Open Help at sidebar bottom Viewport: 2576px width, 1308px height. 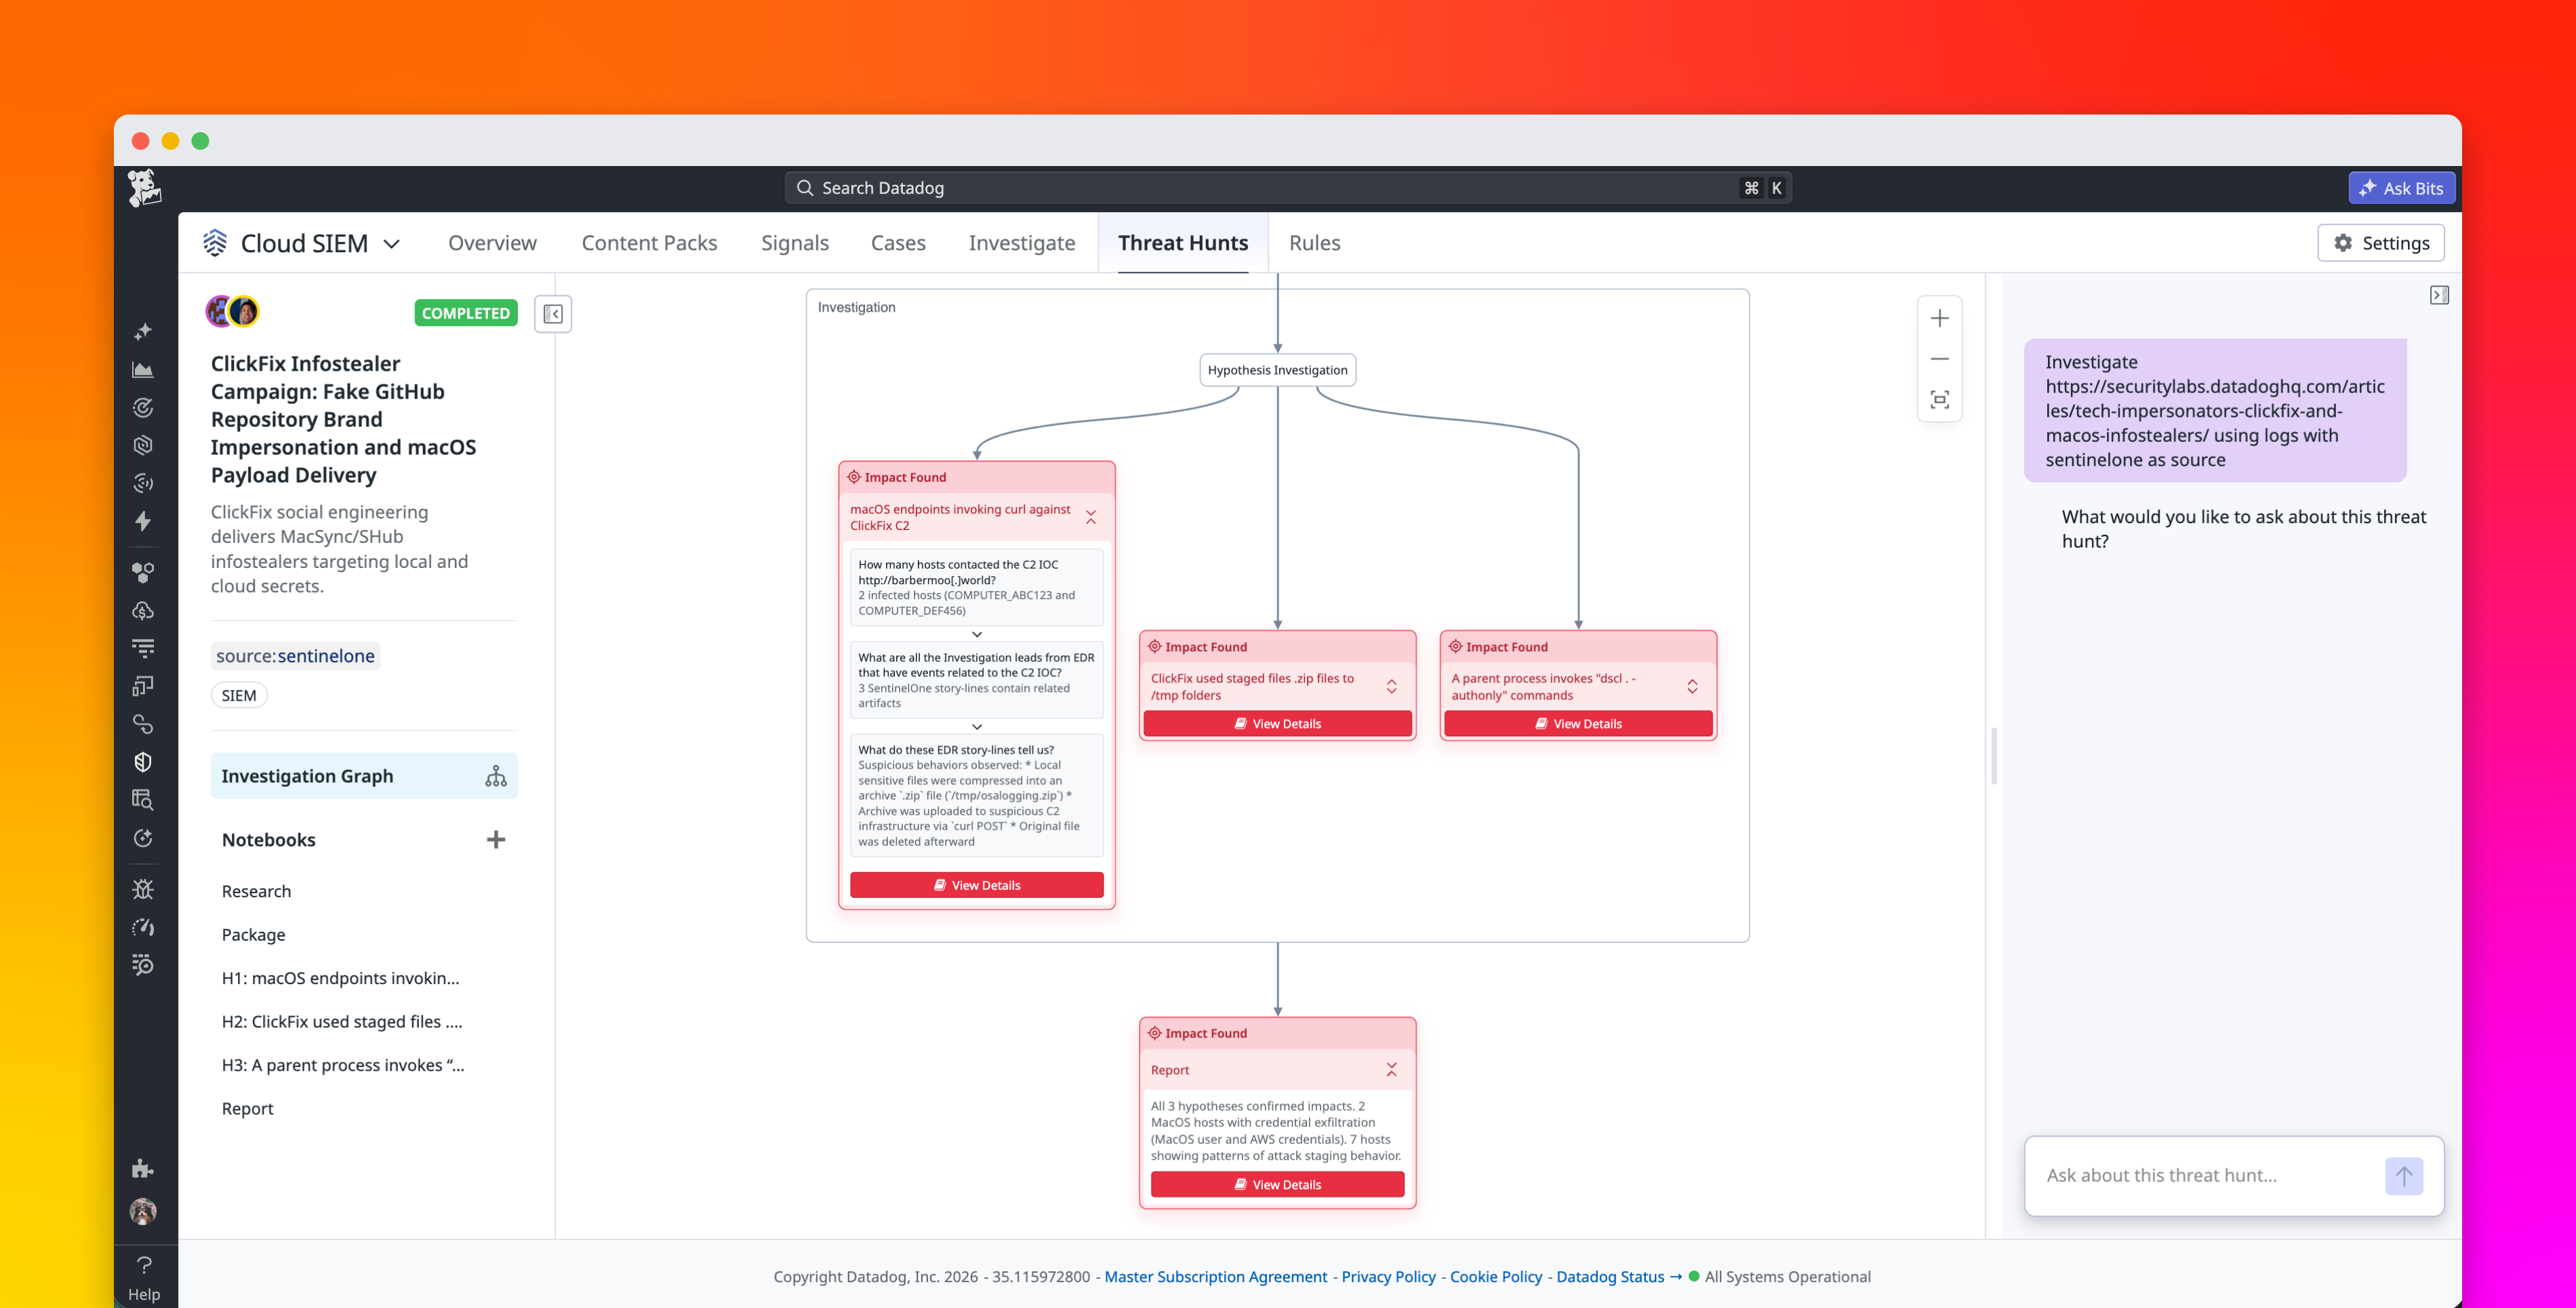coord(144,1279)
